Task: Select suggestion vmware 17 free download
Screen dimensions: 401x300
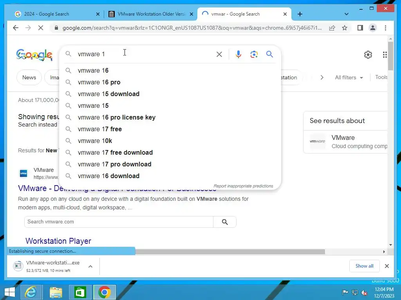Action: (170, 153)
